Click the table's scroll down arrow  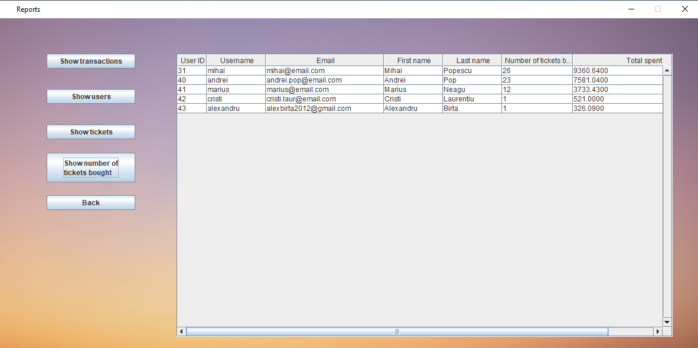[x=667, y=322]
